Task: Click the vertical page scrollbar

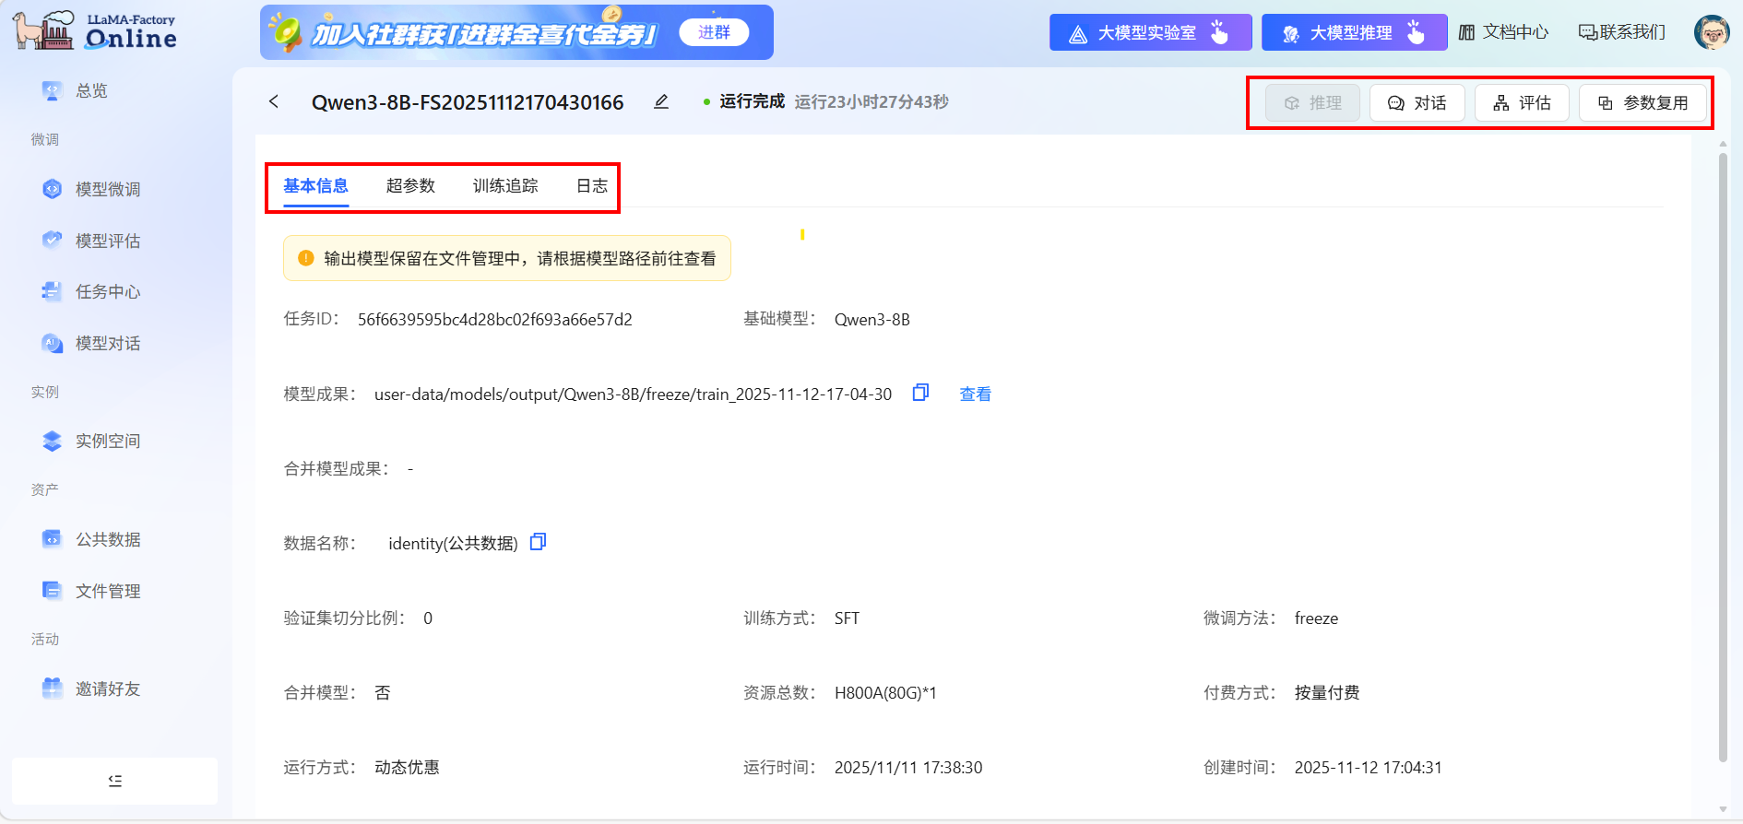Action: pos(1723,457)
